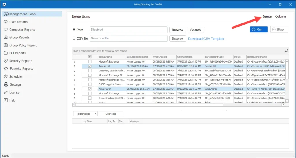Click the Stop button

pyautogui.click(x=279, y=30)
